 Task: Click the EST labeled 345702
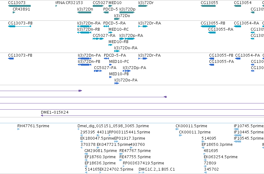tap(205, 173)
